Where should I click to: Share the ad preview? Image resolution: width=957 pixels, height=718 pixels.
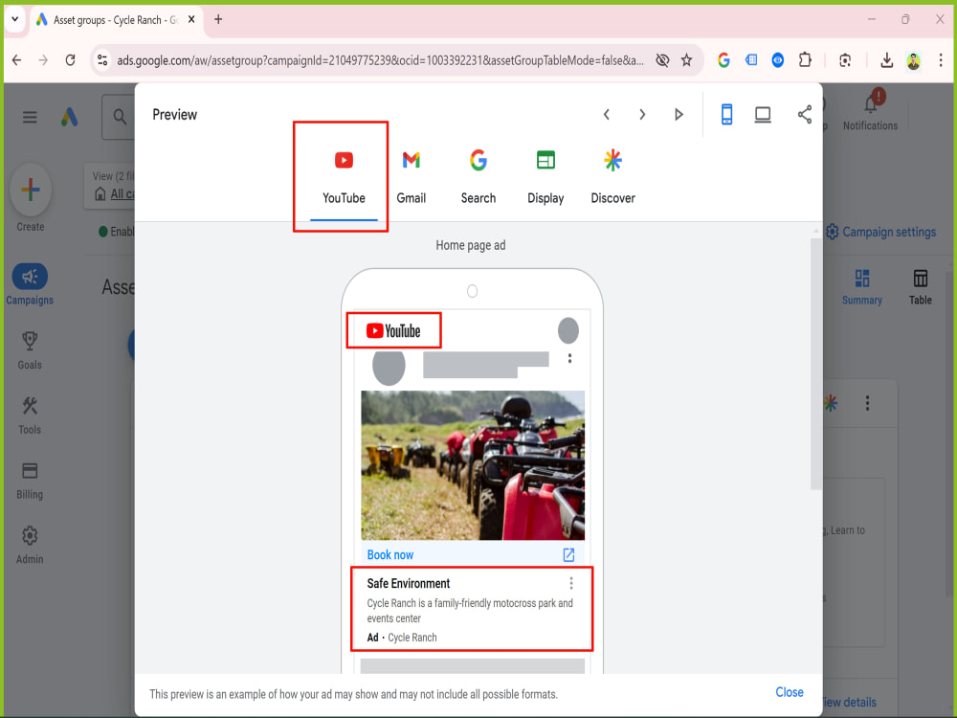[805, 114]
